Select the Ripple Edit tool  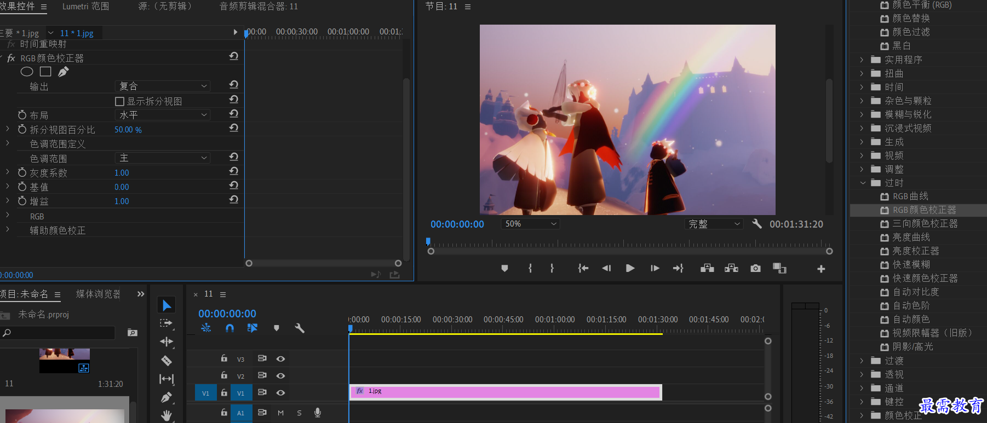coord(167,342)
